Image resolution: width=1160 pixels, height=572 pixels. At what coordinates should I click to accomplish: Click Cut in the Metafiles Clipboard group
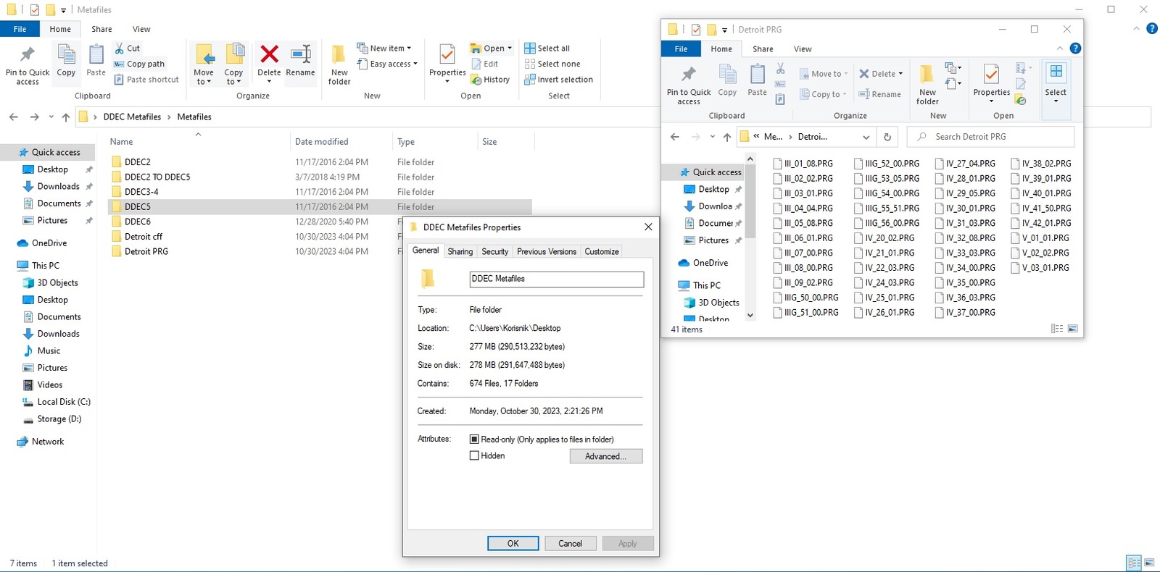click(x=127, y=48)
